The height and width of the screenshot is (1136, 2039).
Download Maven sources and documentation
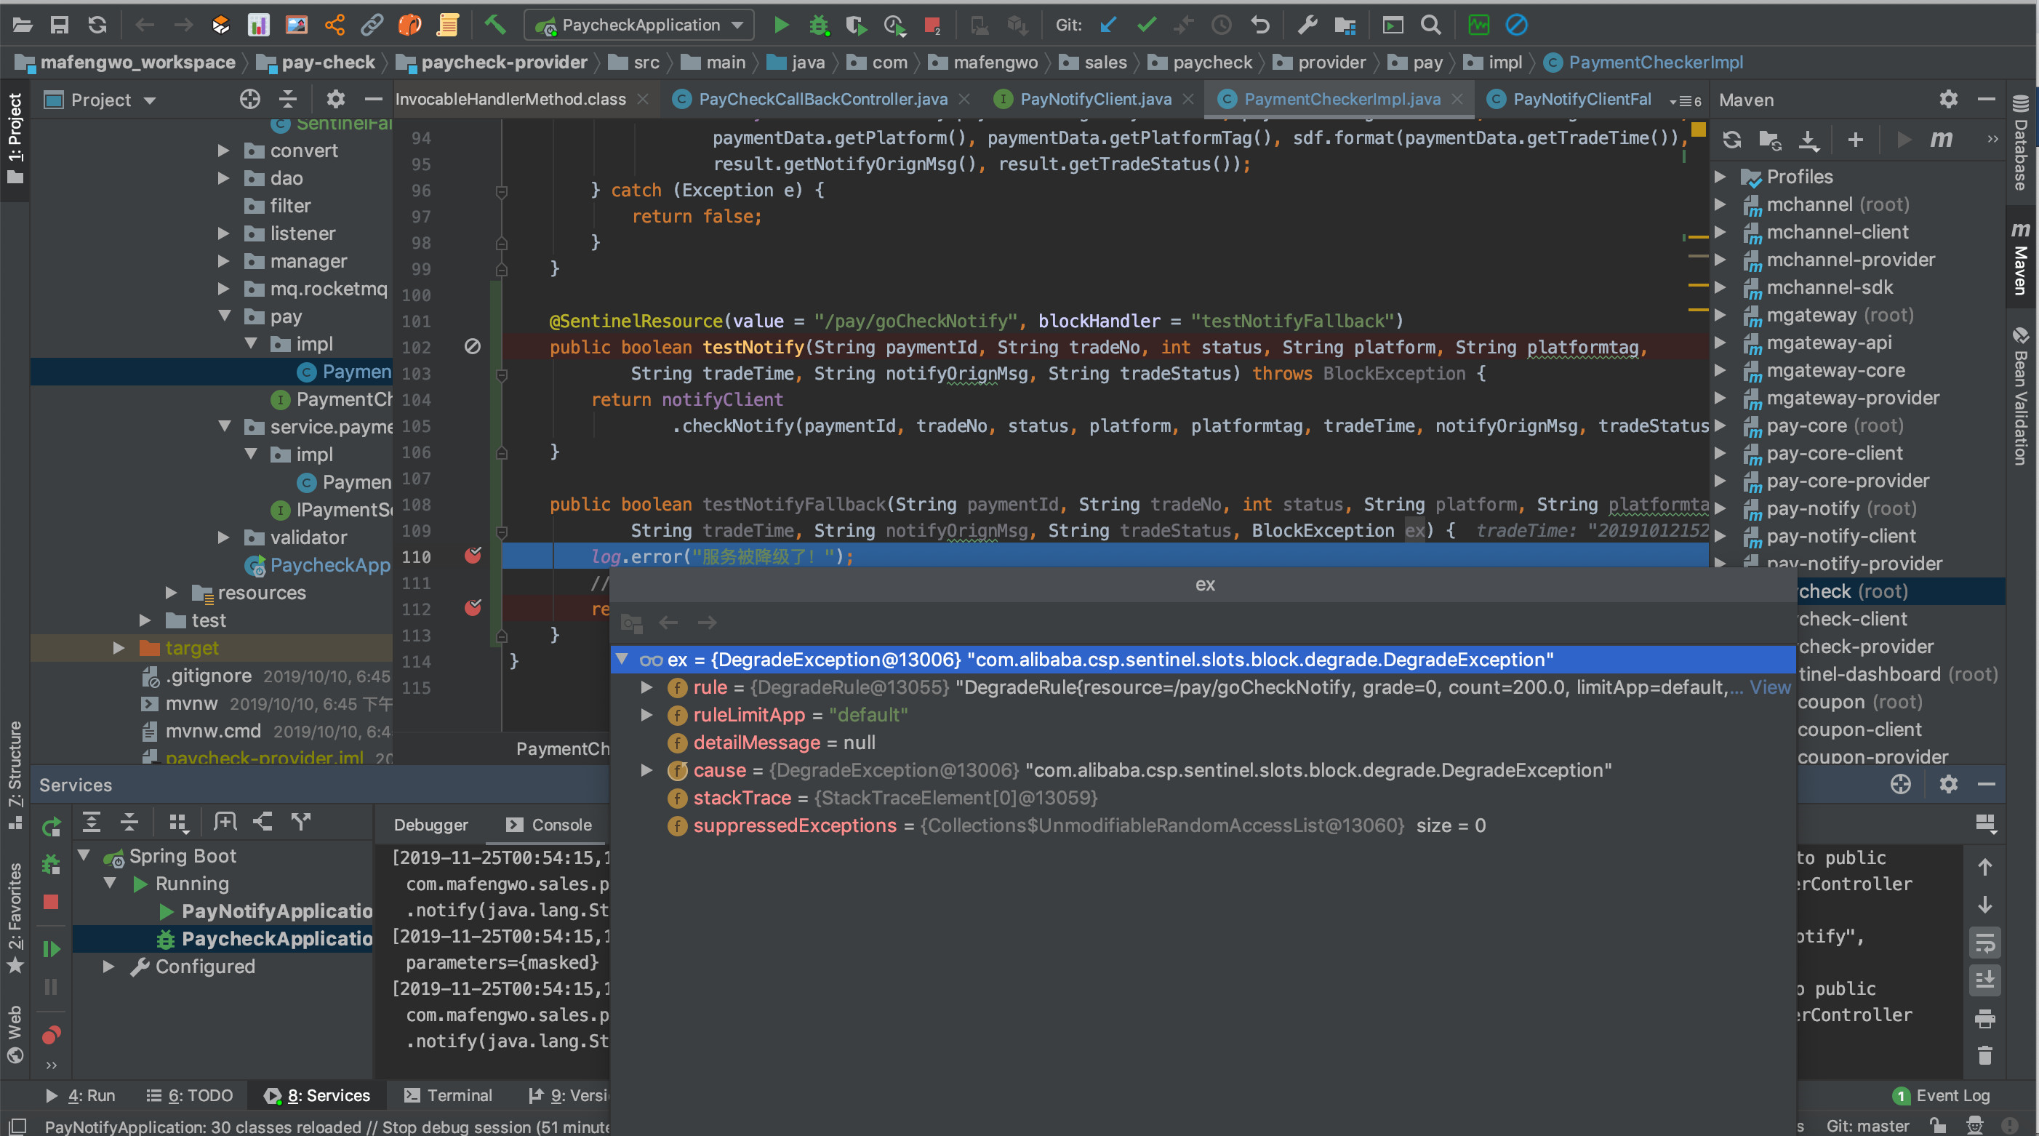click(x=1808, y=140)
